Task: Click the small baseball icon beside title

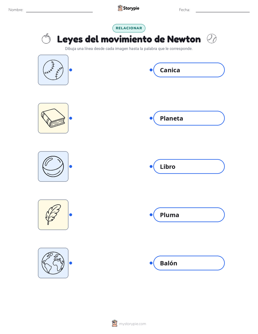Action: [212, 39]
